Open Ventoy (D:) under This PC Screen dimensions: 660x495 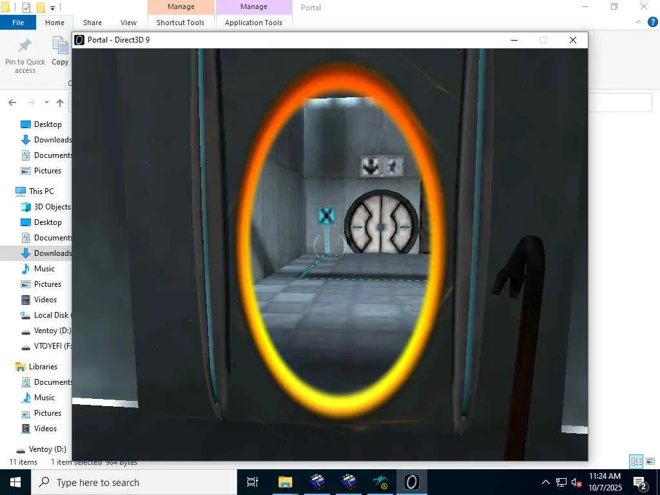point(52,331)
